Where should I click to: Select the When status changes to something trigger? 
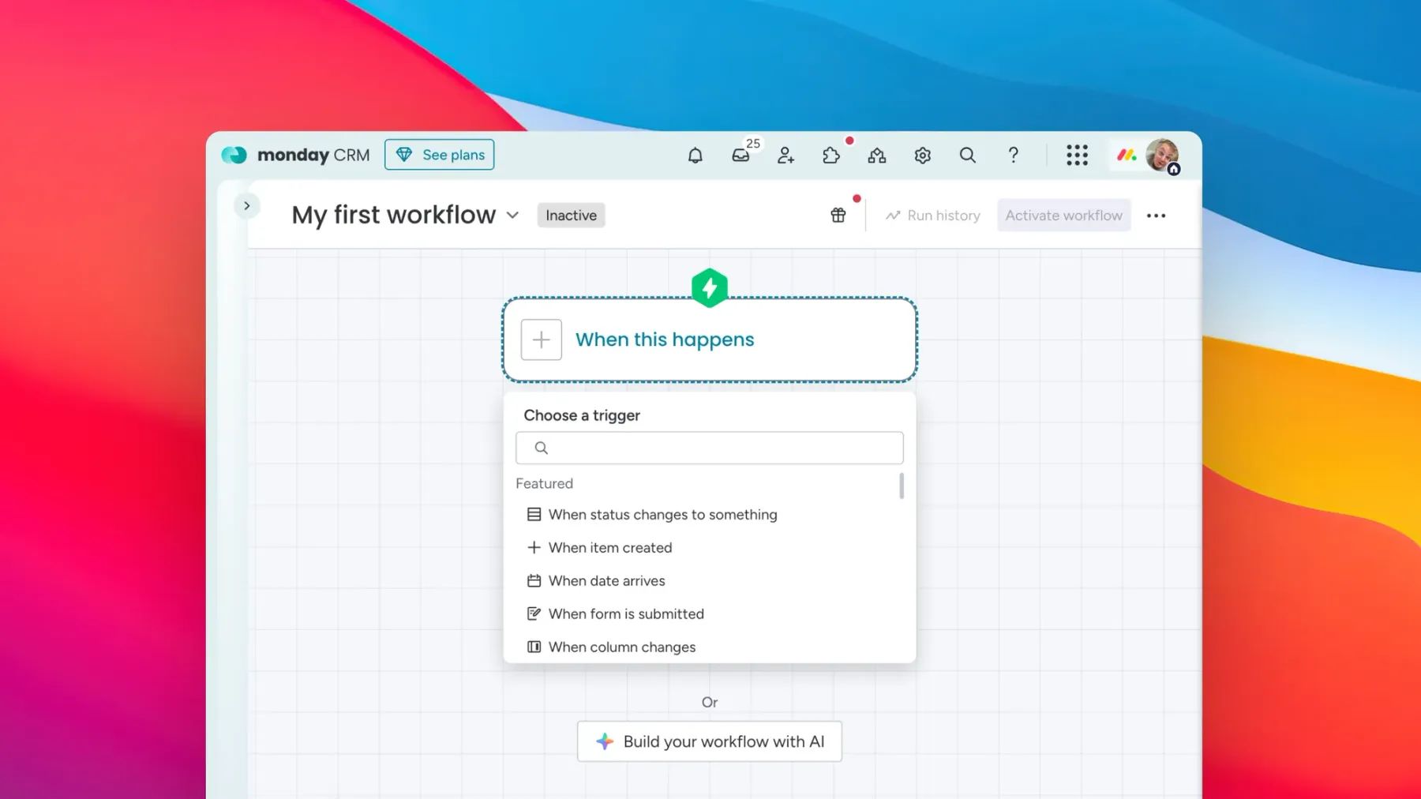click(x=662, y=514)
